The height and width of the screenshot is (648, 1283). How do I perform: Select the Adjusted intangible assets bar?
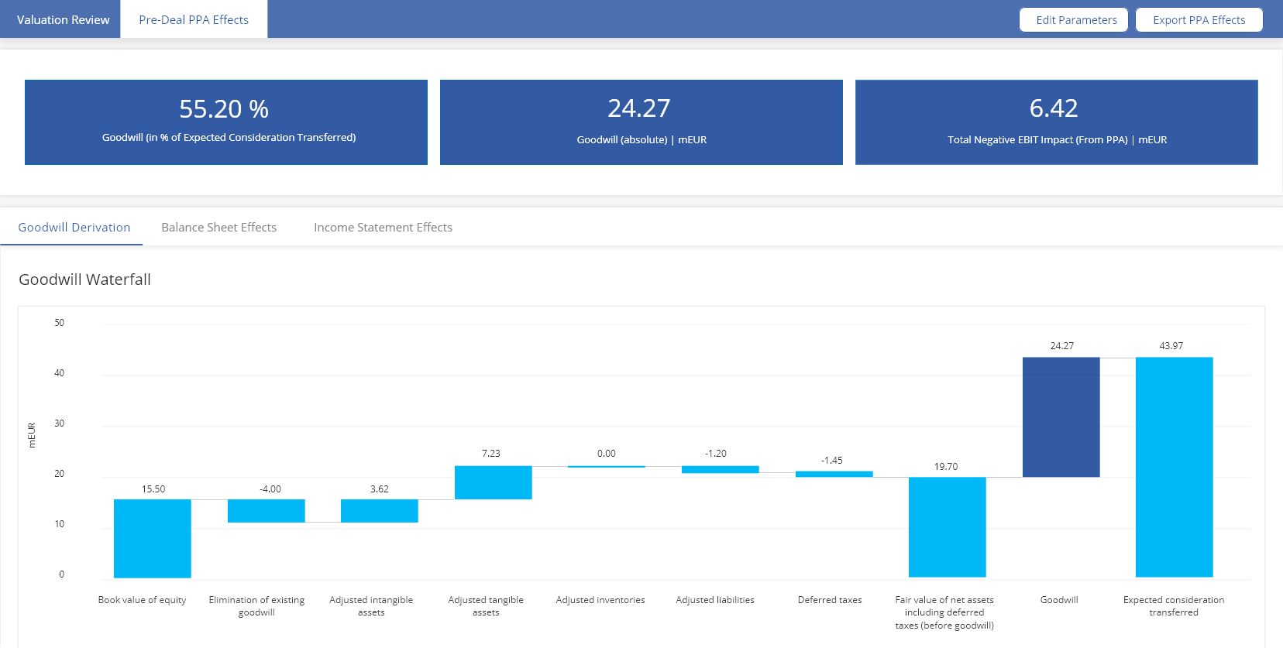380,511
